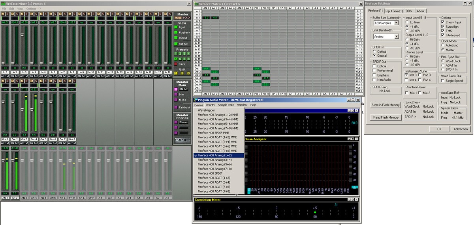Solo input channel In 10 in mixer
The height and width of the screenshot is (225, 474).
[x=94, y=14]
